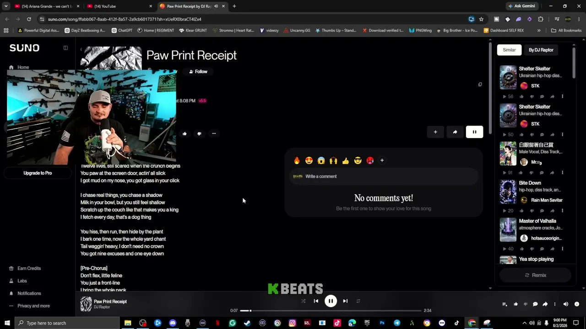Open the Chrome extensions puzzle icon
Image resolution: width=586 pixels, height=329 pixels.
pos(541,19)
